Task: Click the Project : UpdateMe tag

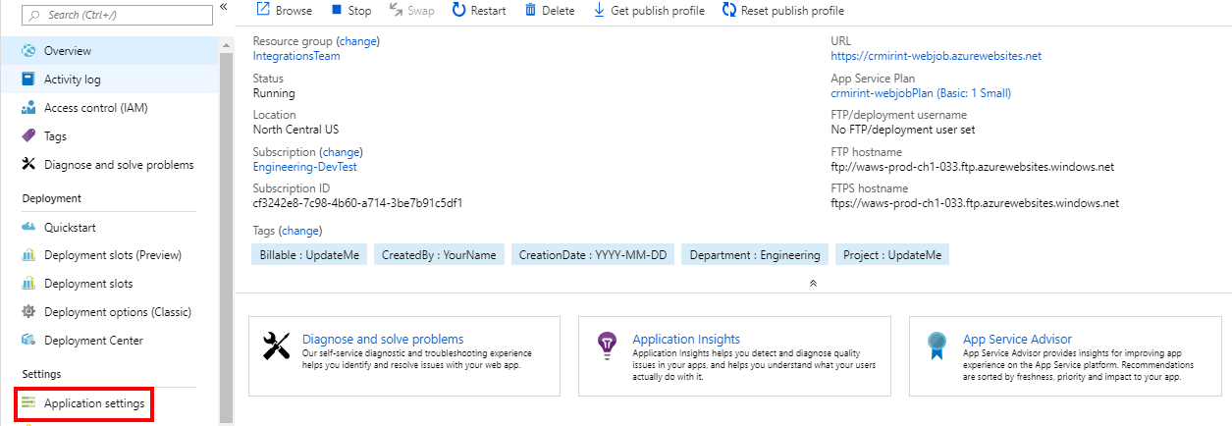Action: tap(892, 255)
